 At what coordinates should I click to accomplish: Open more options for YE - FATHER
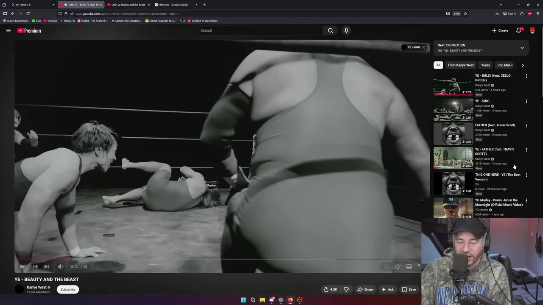pos(526,150)
